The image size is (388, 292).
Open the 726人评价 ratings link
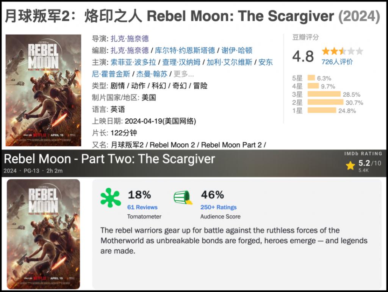coord(337,62)
